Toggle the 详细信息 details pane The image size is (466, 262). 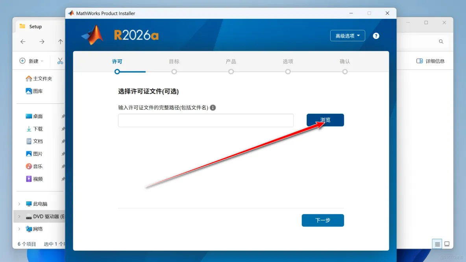430,61
